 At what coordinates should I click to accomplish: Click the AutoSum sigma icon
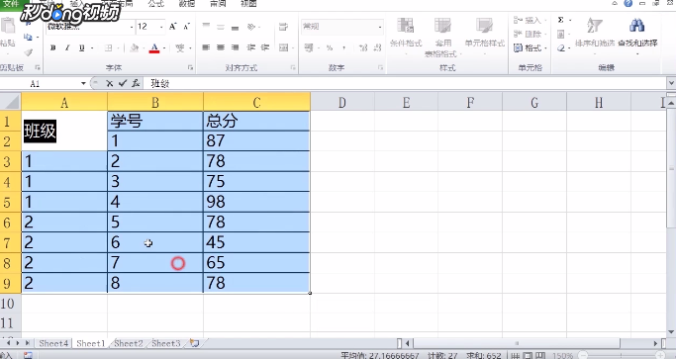[x=560, y=20]
